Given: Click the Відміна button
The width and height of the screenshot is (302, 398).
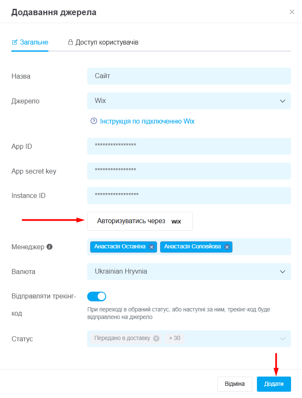Looking at the screenshot, I should point(234,384).
